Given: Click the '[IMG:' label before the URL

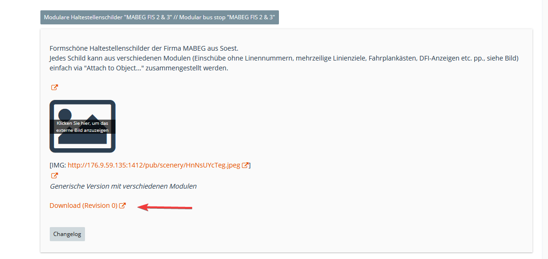Looking at the screenshot, I should (58, 165).
